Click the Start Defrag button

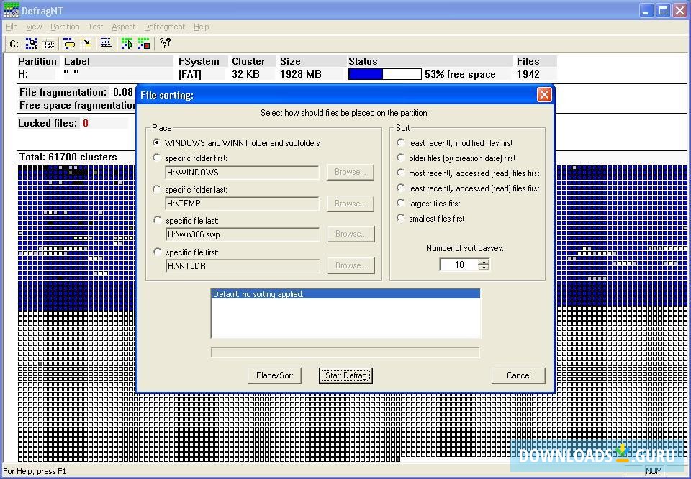point(346,375)
